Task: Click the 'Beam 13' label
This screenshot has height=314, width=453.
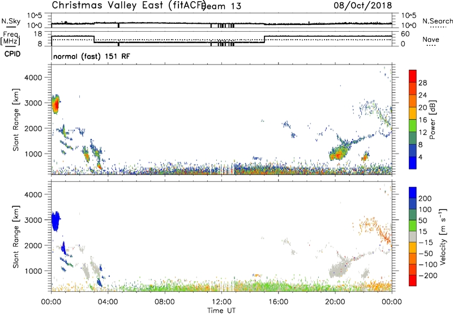Action: click(221, 6)
